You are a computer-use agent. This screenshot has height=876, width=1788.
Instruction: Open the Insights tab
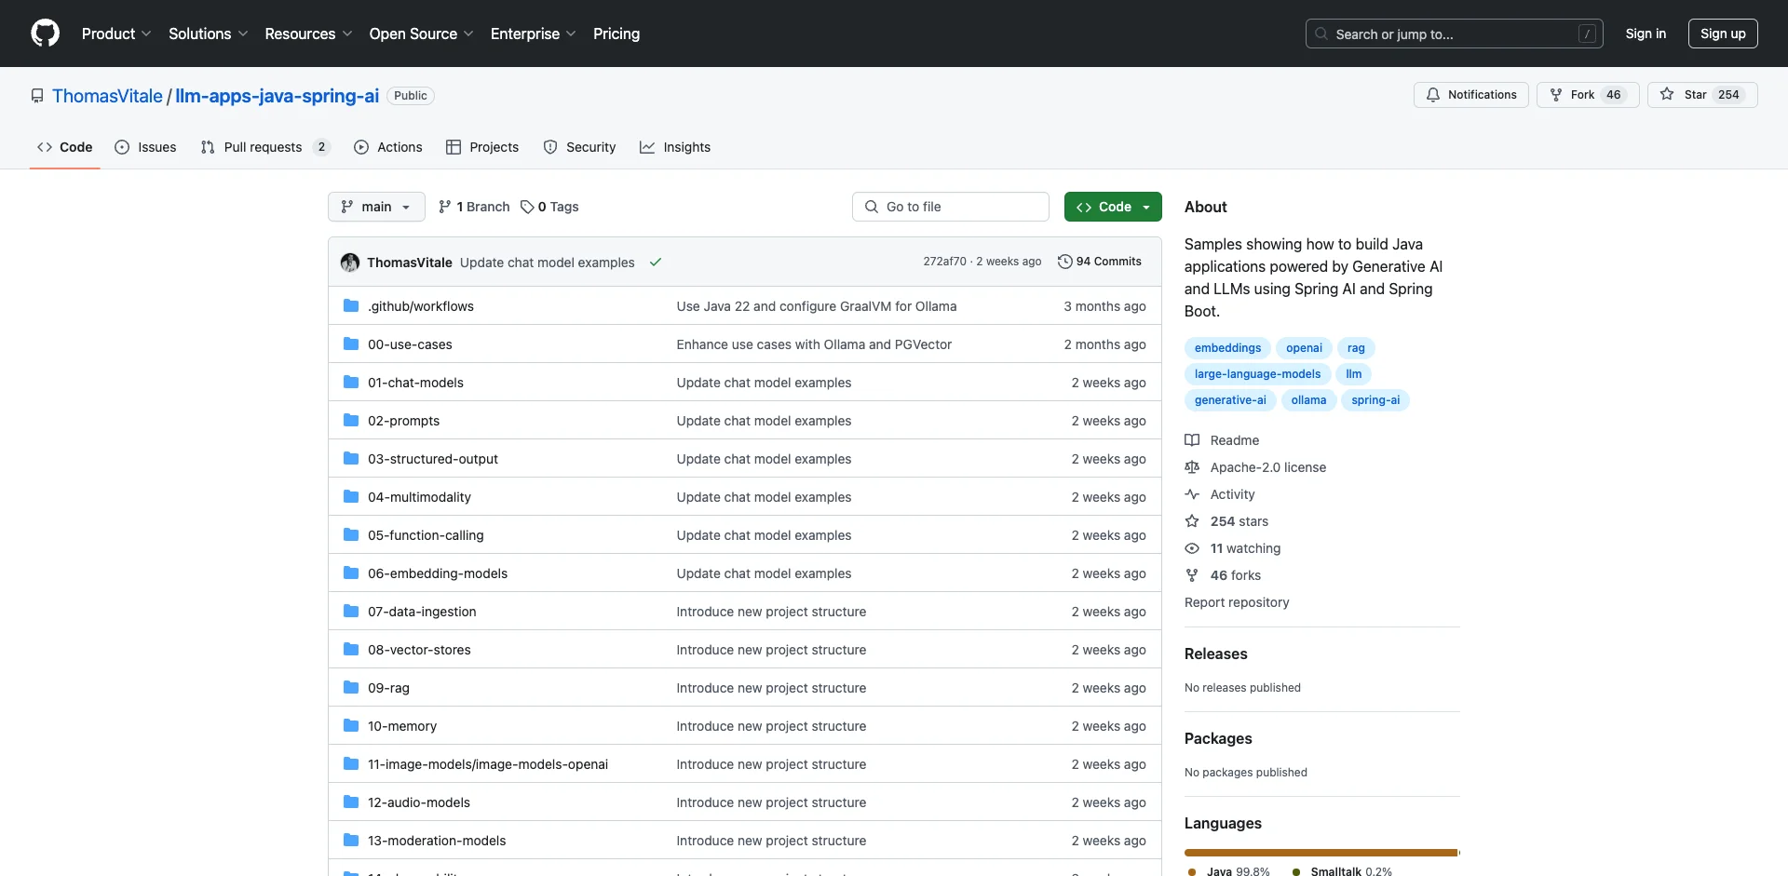tap(675, 147)
